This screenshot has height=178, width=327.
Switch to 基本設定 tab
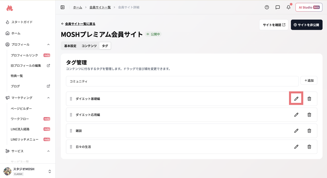[x=70, y=46]
